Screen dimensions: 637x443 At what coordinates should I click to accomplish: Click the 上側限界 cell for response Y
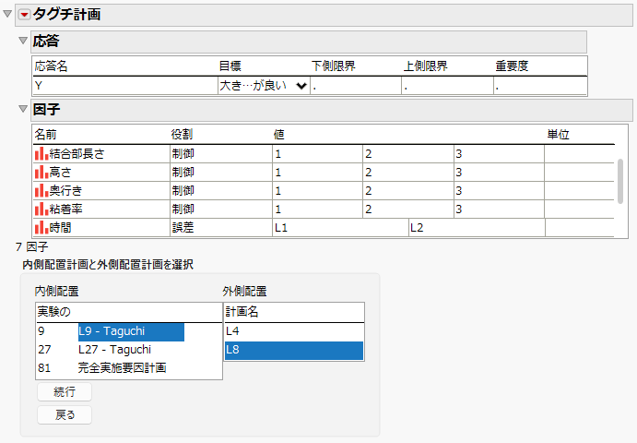click(x=448, y=86)
